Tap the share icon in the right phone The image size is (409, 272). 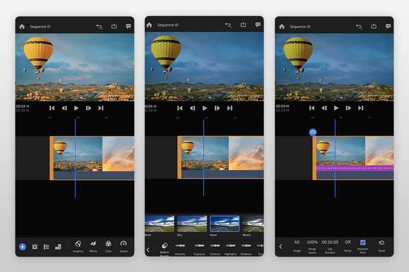pyautogui.click(x=374, y=26)
